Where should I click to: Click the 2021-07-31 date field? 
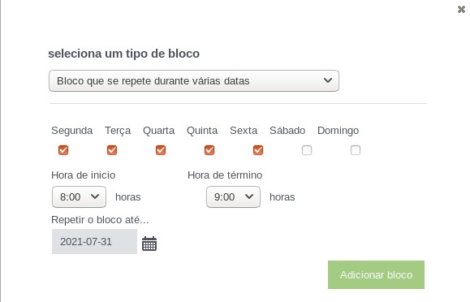94,241
